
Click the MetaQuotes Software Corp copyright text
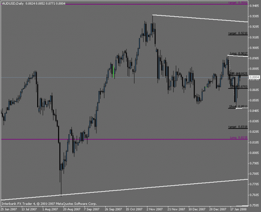point(49,204)
